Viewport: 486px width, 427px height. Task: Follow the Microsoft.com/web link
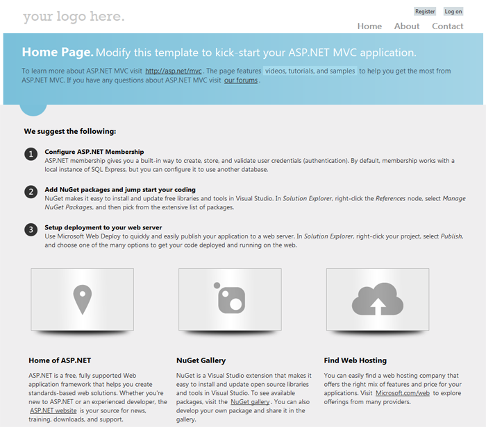tap(403, 393)
